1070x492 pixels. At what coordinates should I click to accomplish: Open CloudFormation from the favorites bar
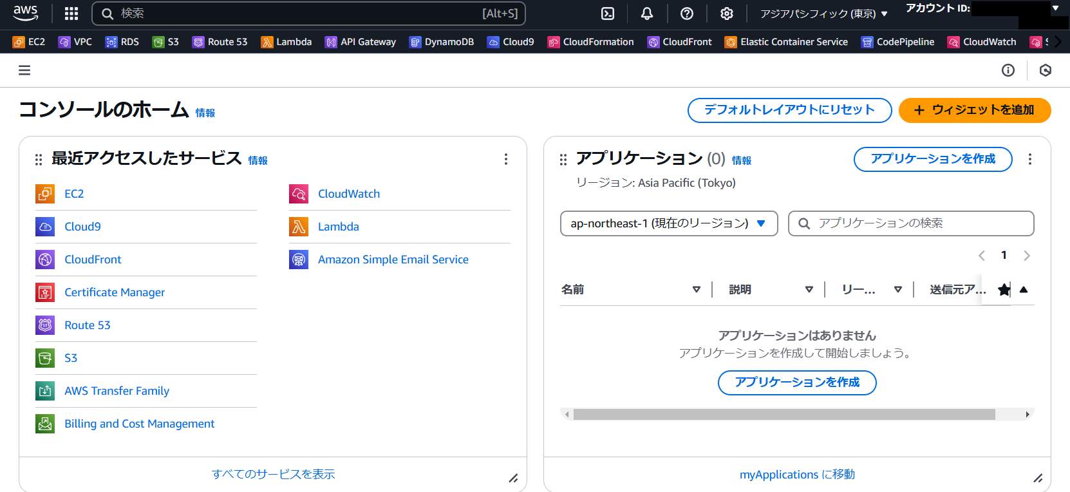point(590,42)
